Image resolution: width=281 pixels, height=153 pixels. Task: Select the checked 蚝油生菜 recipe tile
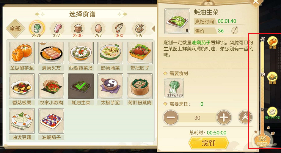(x=81, y=89)
